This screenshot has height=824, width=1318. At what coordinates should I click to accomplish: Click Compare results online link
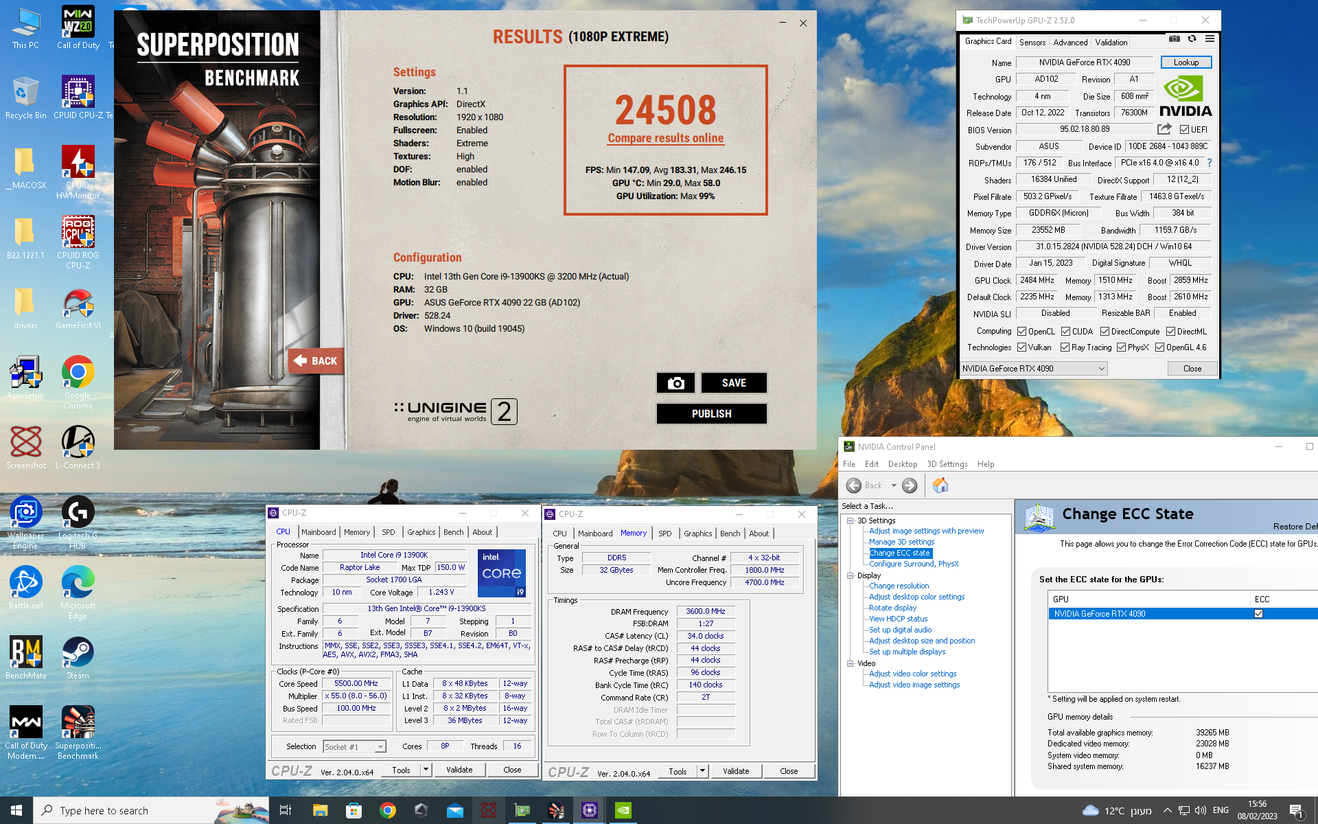click(665, 138)
